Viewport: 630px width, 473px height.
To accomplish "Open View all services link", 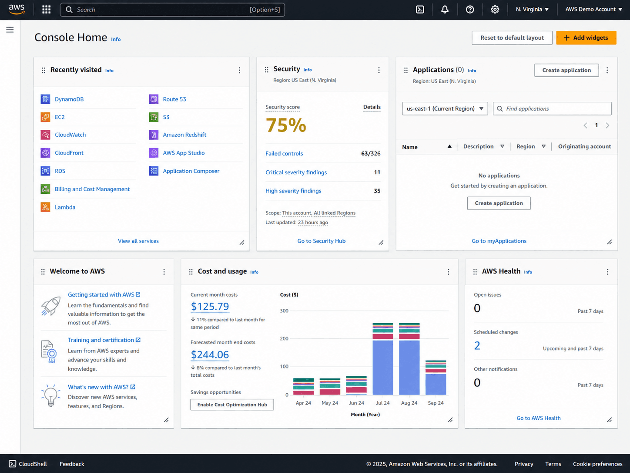I will (138, 241).
